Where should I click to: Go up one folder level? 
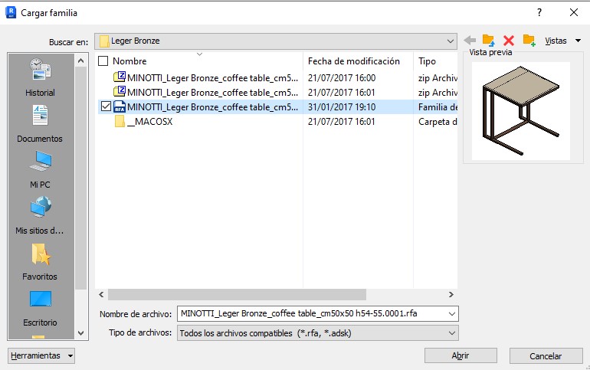[x=489, y=41]
